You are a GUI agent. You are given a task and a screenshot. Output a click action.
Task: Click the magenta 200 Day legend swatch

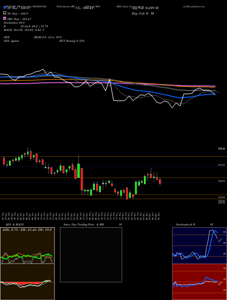5,19
